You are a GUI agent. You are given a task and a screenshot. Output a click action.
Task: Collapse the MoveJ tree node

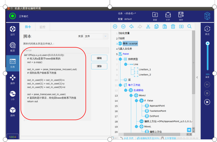(131, 96)
